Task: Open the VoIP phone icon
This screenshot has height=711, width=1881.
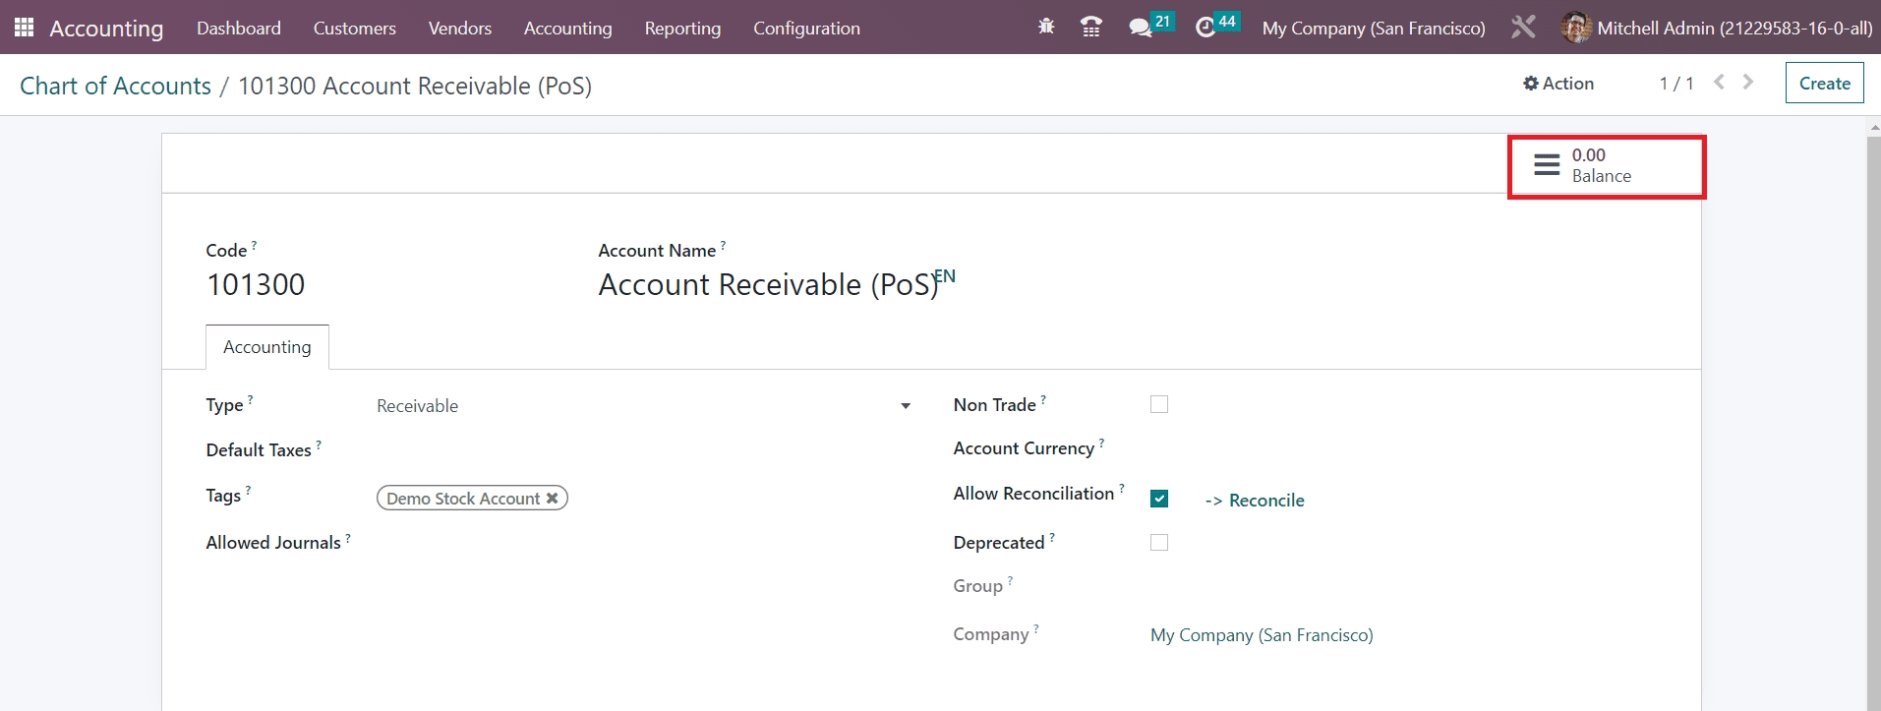Action: pos(1090,28)
